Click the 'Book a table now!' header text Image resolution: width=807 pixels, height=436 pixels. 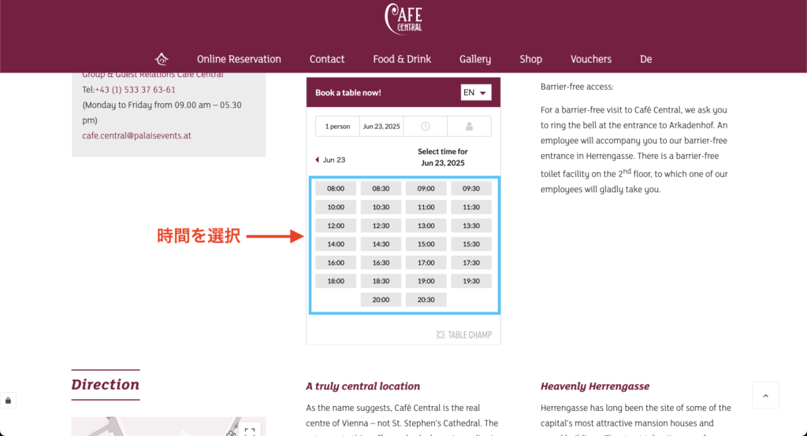(x=348, y=93)
